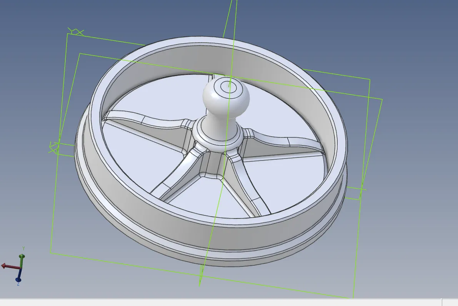The image size is (458, 306).
Task: Click the red X axis arrow of the triad
Action: point(10,266)
